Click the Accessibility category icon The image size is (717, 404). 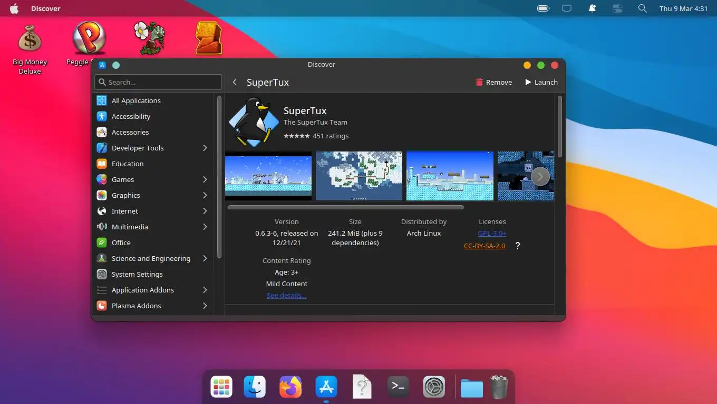pos(102,116)
